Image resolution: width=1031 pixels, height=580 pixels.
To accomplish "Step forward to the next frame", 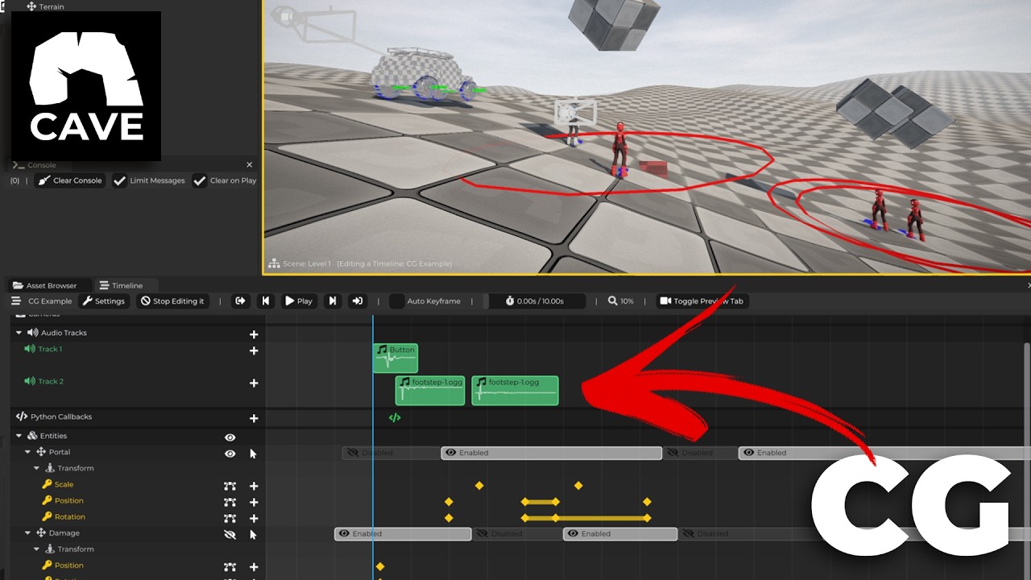I will (332, 301).
